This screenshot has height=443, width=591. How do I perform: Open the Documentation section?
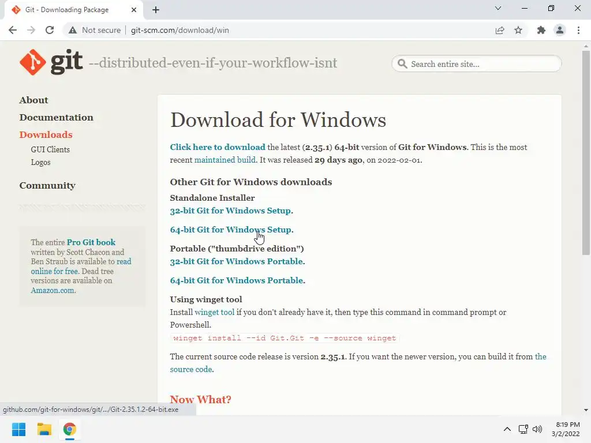56,118
